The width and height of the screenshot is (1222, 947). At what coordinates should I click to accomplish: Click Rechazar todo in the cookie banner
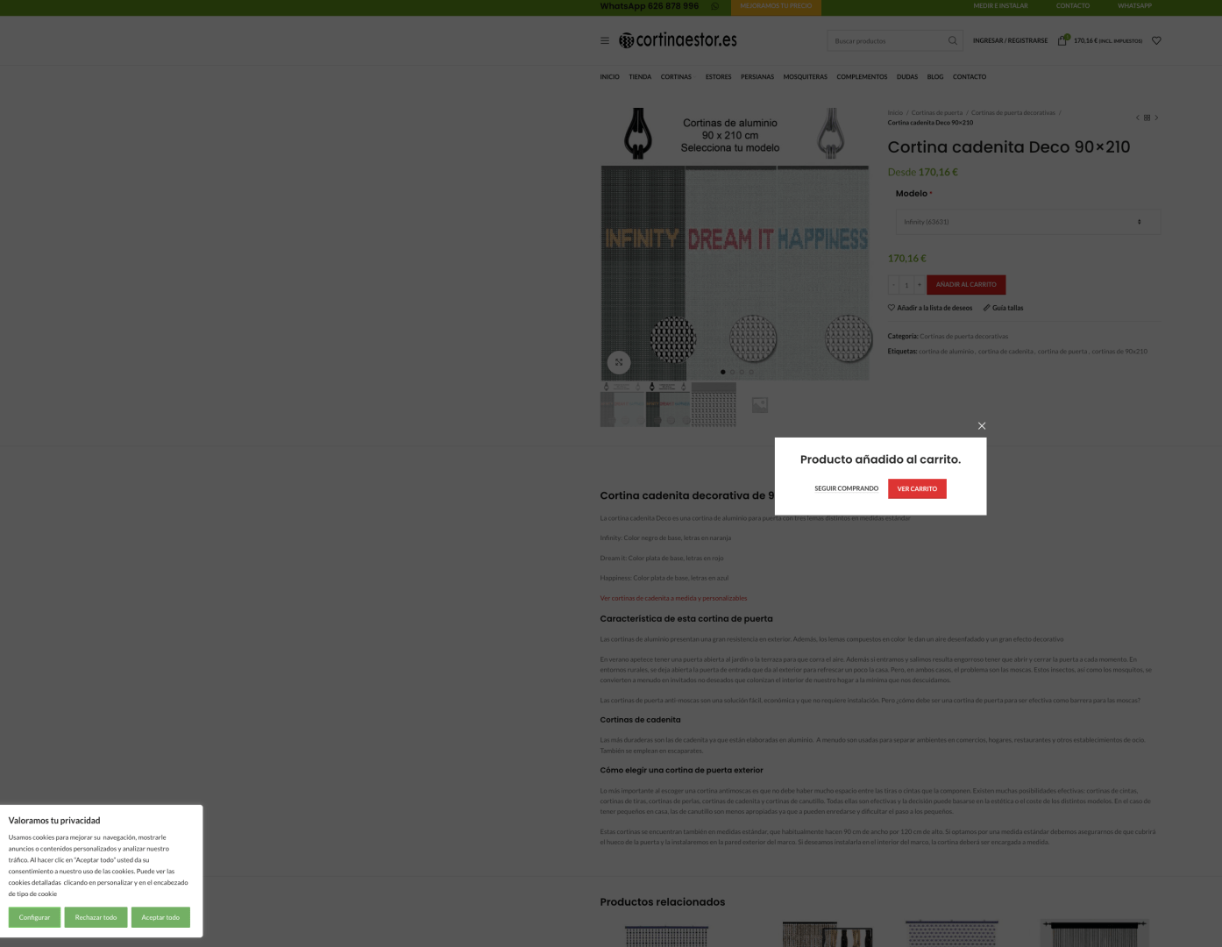pos(96,917)
